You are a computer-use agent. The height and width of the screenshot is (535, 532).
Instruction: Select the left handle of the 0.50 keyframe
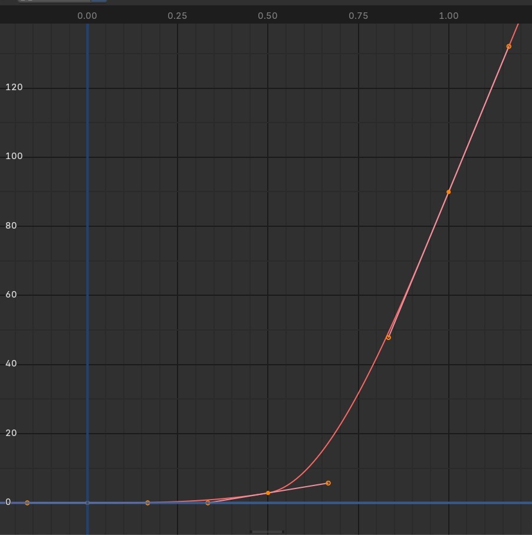[208, 503]
